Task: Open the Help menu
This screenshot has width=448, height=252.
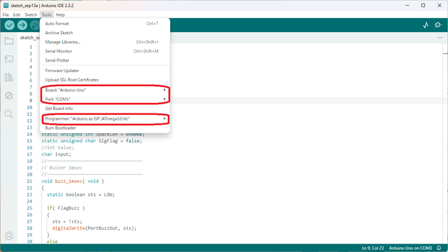Action: tap(60, 15)
